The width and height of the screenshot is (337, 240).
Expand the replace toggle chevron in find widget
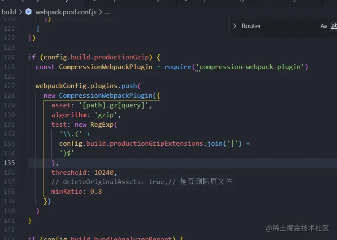pos(235,26)
